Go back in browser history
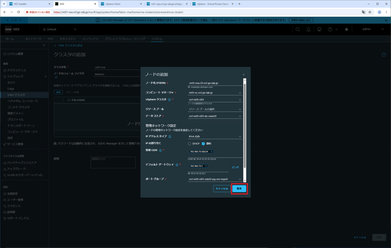Screen dimensions: 391x248 (5, 12)
